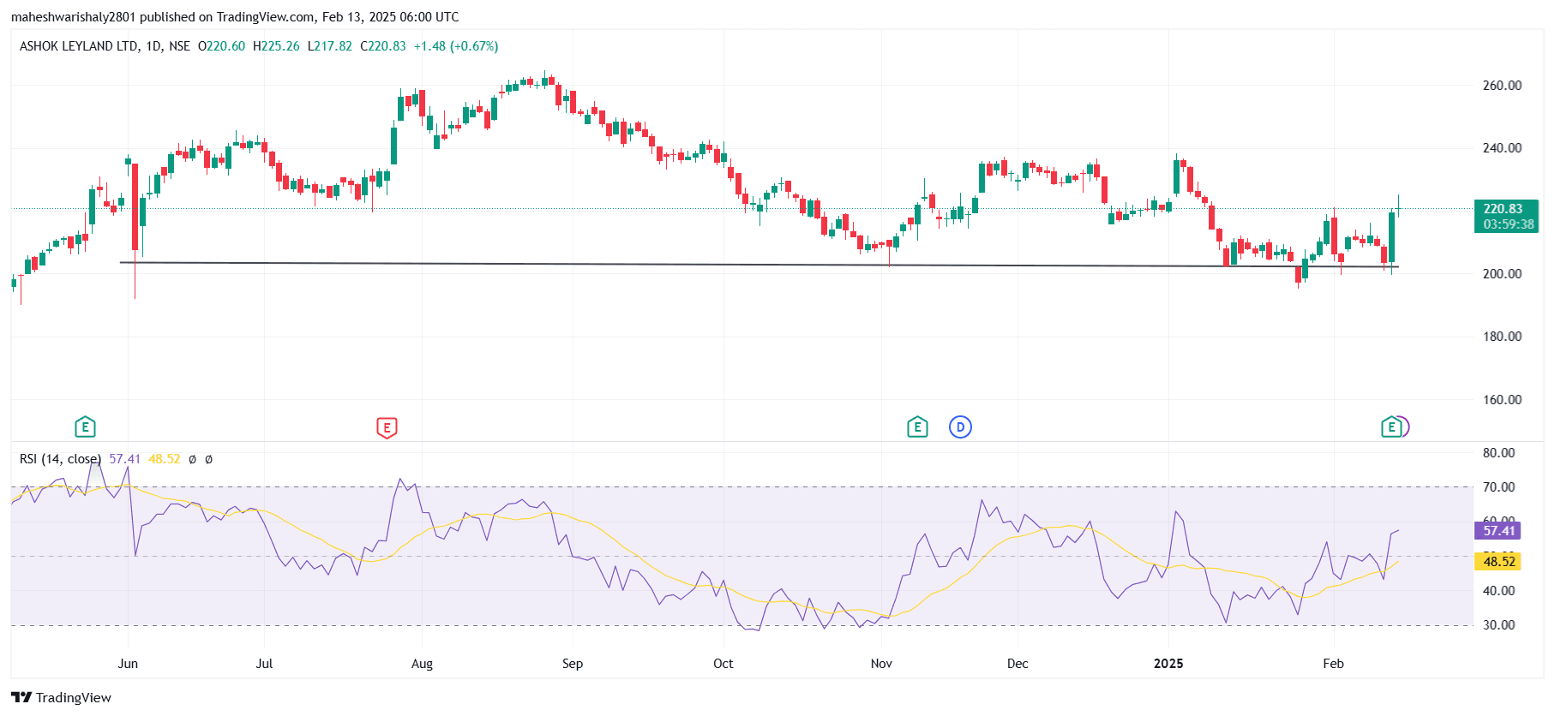Click the purple 57.41 in RSI legend
Screen dimensions: 1555x716
[x=124, y=459]
